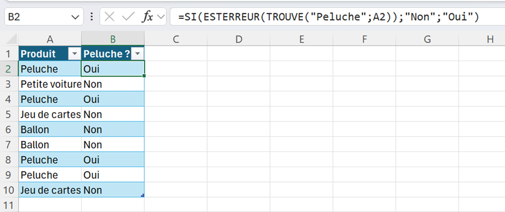Open the Peluche ? column filter dropdown
The image size is (505, 212).
[138, 54]
